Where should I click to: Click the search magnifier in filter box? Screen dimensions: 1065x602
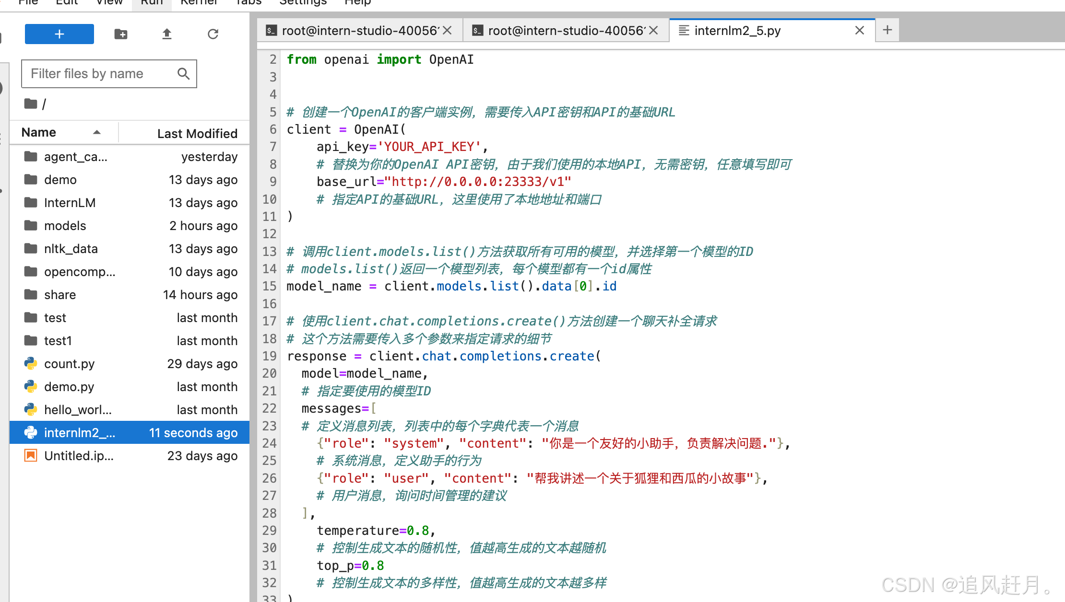pyautogui.click(x=183, y=74)
